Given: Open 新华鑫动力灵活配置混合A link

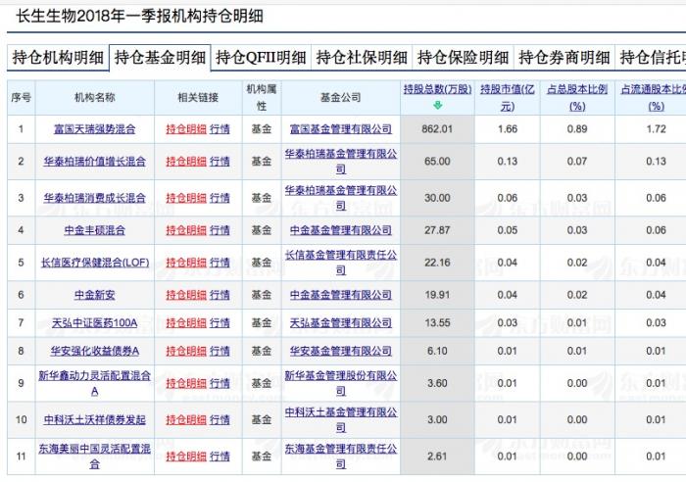Looking at the screenshot, I should click(x=94, y=383).
